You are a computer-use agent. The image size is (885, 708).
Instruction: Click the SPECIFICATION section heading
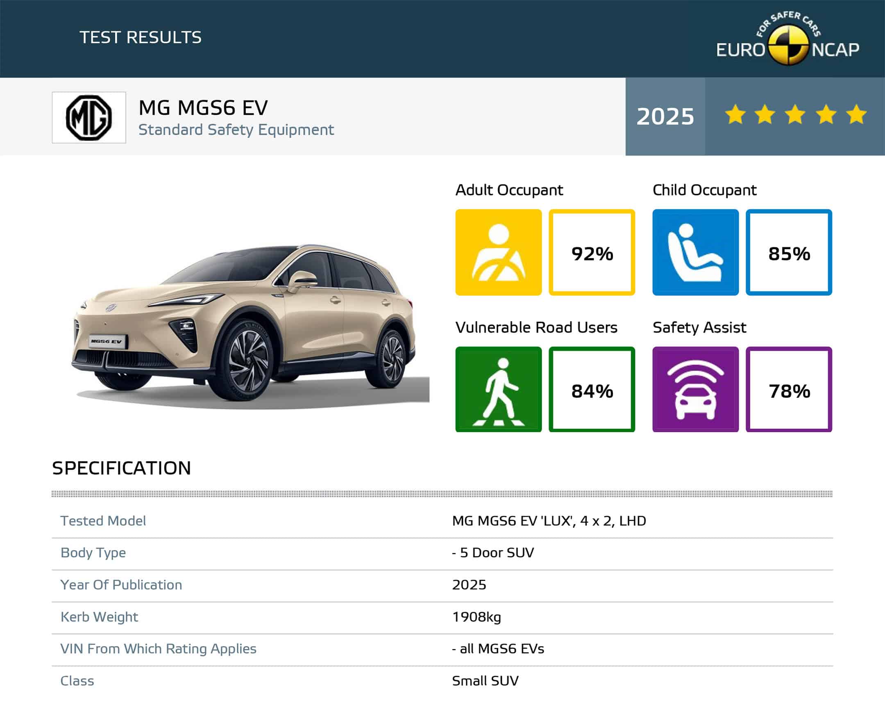[x=122, y=468]
